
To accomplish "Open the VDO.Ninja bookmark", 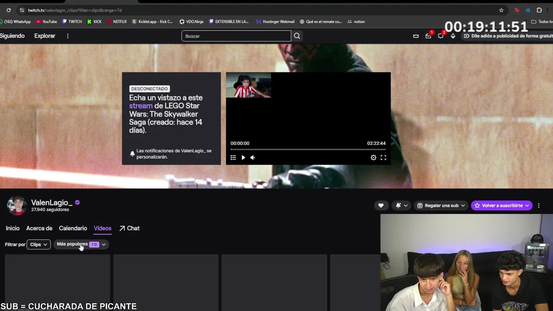I will tap(191, 22).
